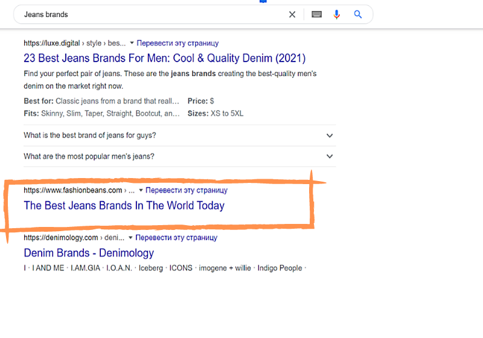Click the 'Fits: Skinny, Slim, Taper' snippet line
The height and width of the screenshot is (338, 483).
[x=101, y=113]
